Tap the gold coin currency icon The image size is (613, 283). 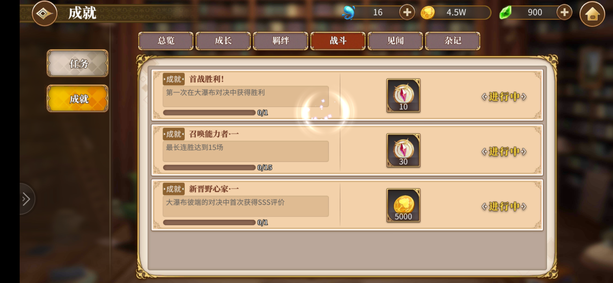pos(428,13)
